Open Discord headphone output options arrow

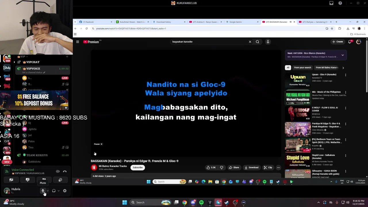point(59,191)
